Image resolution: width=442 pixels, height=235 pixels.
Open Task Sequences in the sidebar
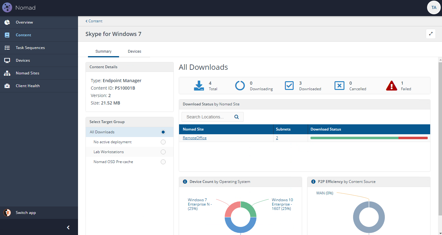click(x=39, y=48)
